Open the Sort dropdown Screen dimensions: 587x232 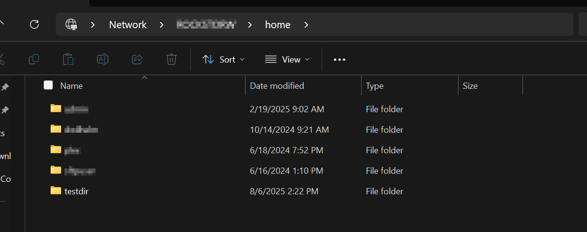pos(224,60)
